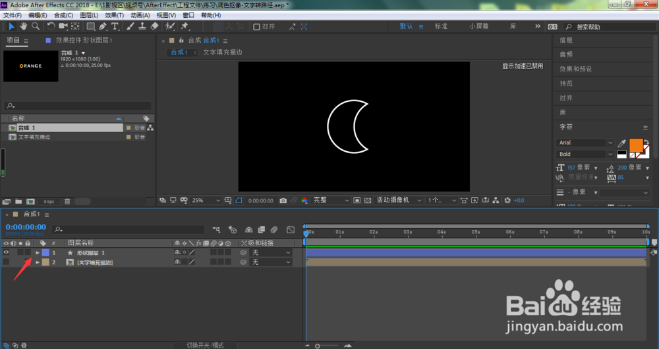Select the Horizontal Type tool

(115, 26)
